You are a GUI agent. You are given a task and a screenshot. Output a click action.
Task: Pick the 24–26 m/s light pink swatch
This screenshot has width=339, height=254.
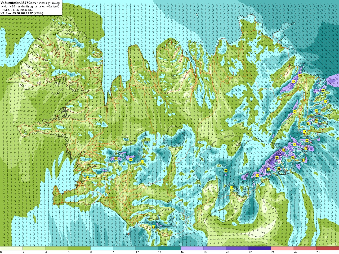click(x=283, y=248)
